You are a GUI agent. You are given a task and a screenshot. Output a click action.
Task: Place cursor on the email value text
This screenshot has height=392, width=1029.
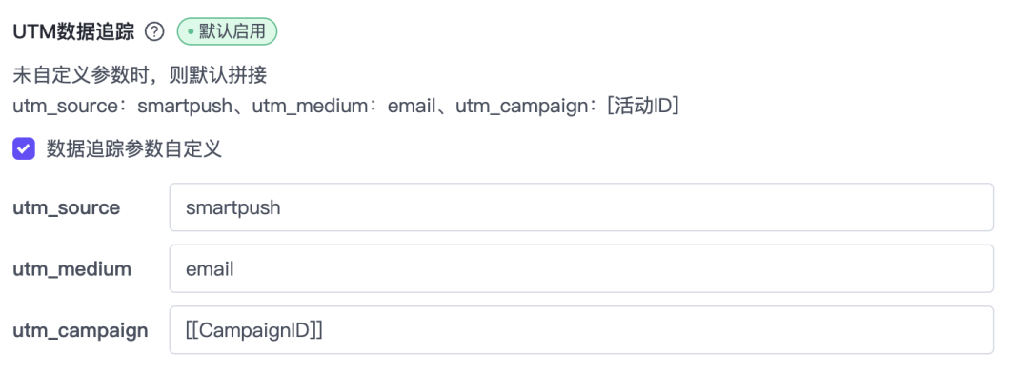(210, 269)
